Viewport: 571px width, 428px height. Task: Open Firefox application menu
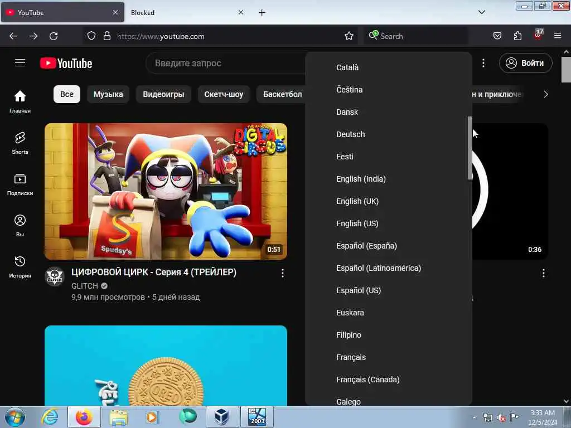click(x=558, y=36)
